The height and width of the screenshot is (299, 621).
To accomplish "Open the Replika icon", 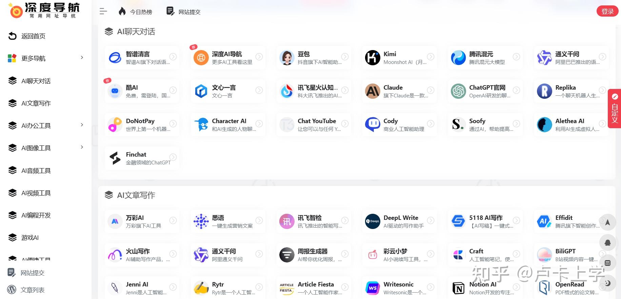I will coord(544,91).
